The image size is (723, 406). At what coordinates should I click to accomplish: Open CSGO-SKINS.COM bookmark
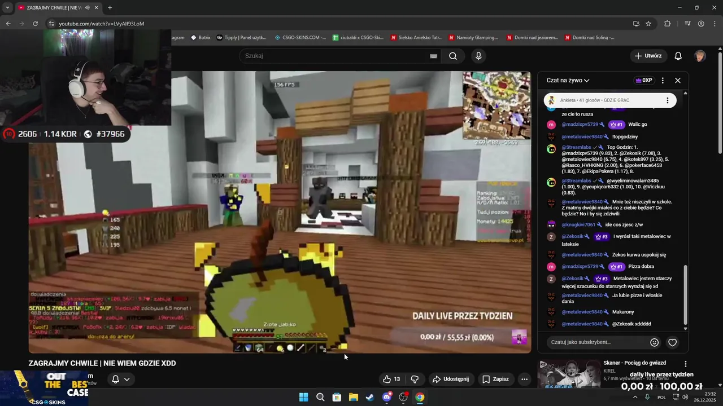(x=300, y=38)
